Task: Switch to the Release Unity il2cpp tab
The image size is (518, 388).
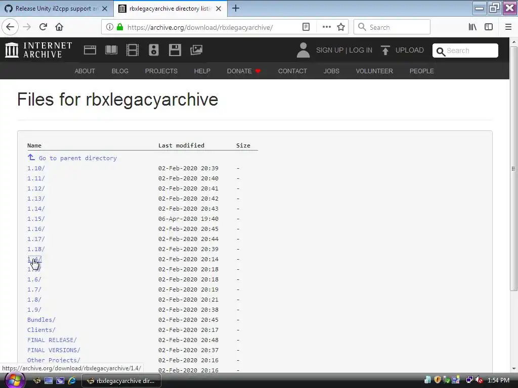Action: 57,9
